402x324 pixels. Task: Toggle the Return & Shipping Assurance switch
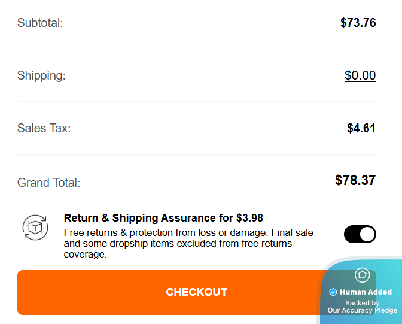(x=360, y=234)
